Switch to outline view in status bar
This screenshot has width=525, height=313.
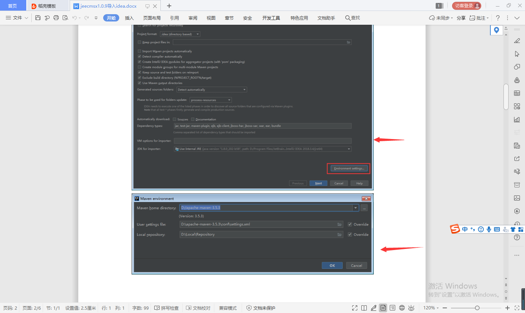click(x=392, y=308)
